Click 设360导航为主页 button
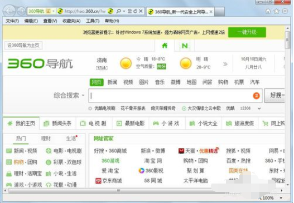 [23, 45]
